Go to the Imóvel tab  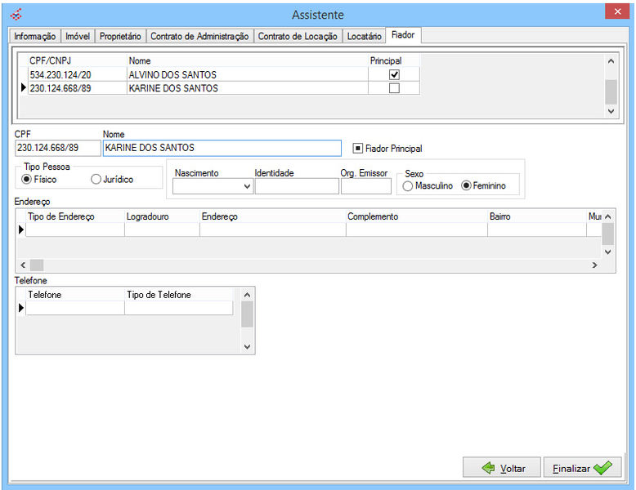click(78, 36)
